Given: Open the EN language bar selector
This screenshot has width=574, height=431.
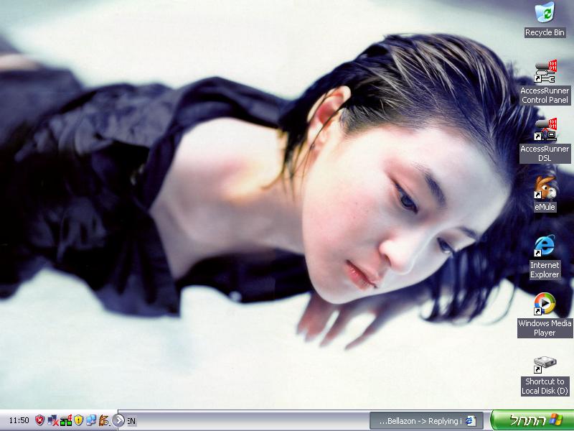Looking at the screenshot, I should coord(132,421).
